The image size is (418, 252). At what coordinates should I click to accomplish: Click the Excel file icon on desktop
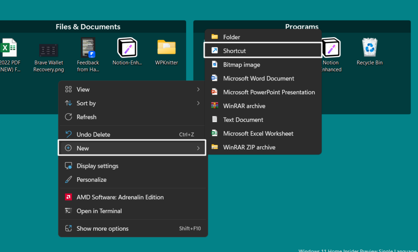point(9,48)
